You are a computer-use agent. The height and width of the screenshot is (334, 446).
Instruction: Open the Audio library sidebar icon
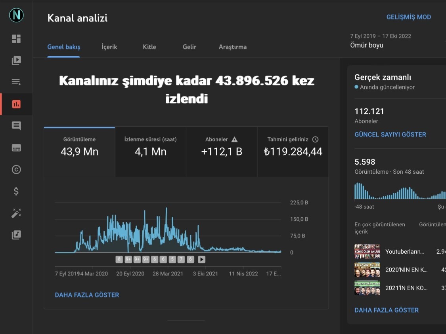coord(16,235)
